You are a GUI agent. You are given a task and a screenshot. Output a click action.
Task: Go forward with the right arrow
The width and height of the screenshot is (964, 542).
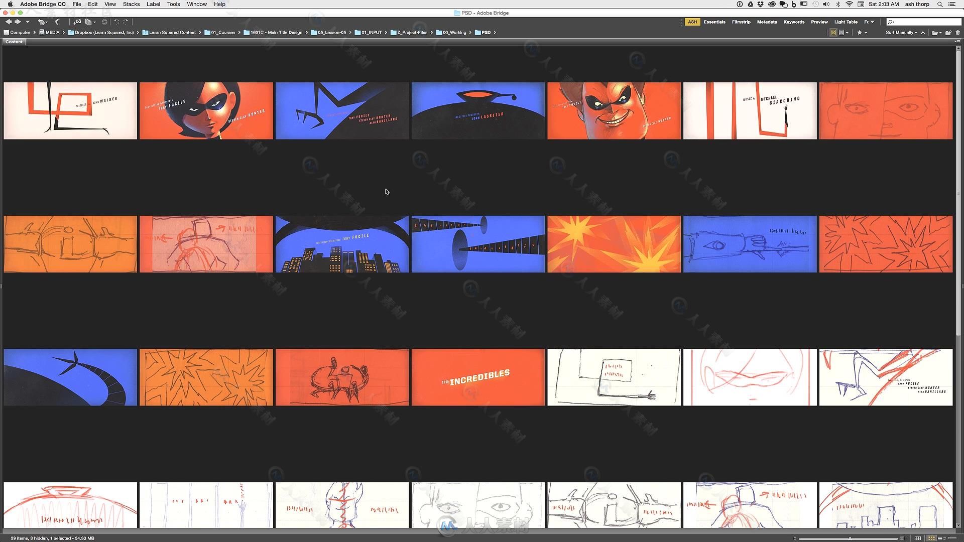(x=18, y=22)
